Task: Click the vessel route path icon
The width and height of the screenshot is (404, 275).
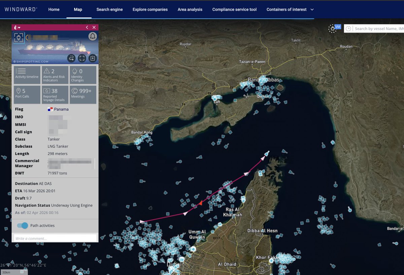Action: click(71, 58)
